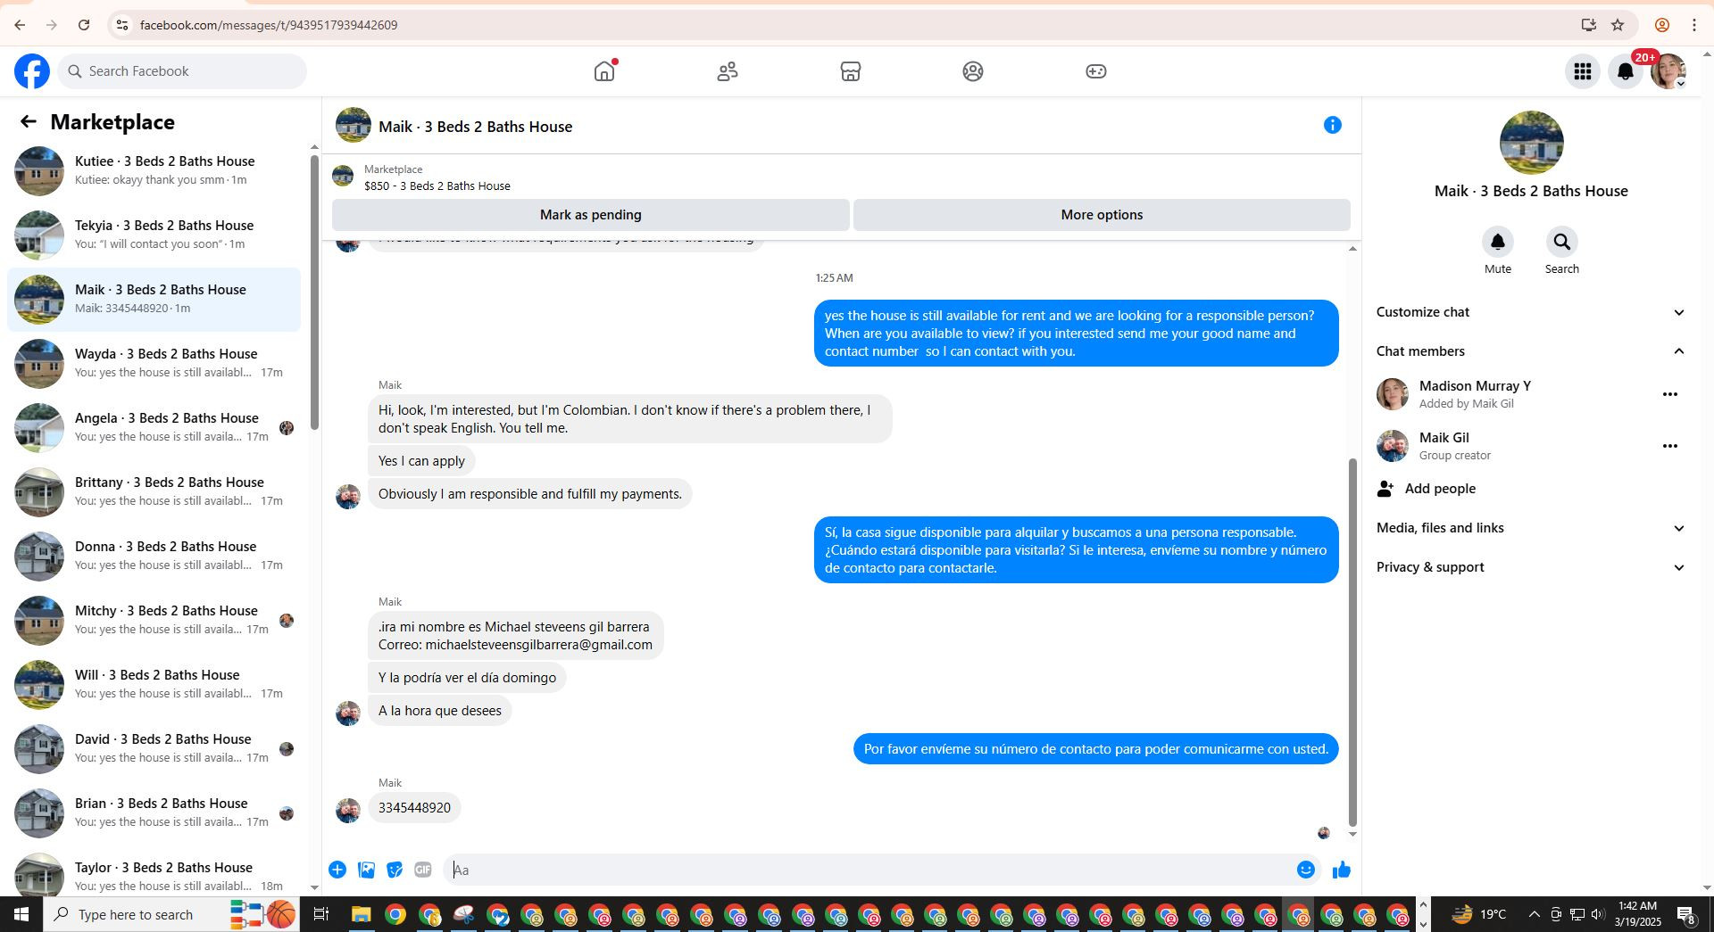This screenshot has height=932, width=1714.
Task: Click the michaelsteveensgilbarrera@gmail.com message
Action: pos(516,636)
